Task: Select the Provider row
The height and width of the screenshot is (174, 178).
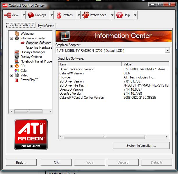Action: (x=114, y=77)
